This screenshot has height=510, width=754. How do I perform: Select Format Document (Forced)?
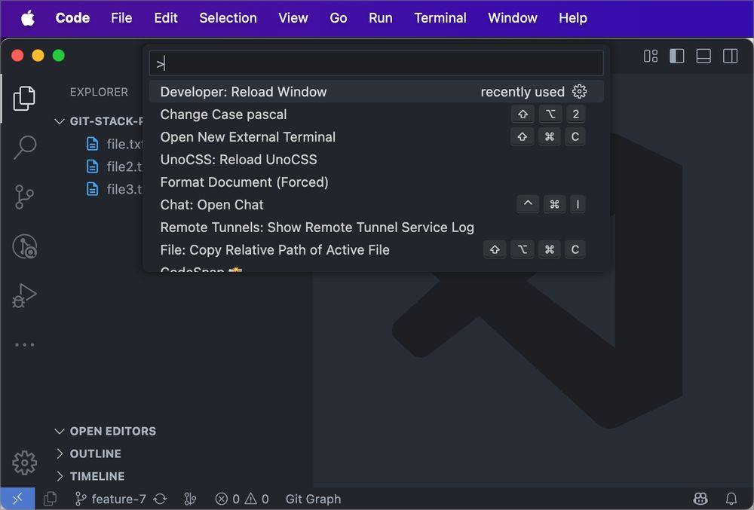(x=376, y=182)
